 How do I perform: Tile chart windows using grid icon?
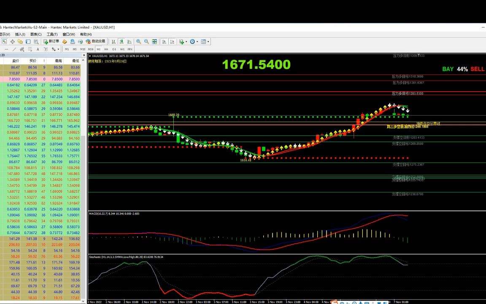coord(154,41)
